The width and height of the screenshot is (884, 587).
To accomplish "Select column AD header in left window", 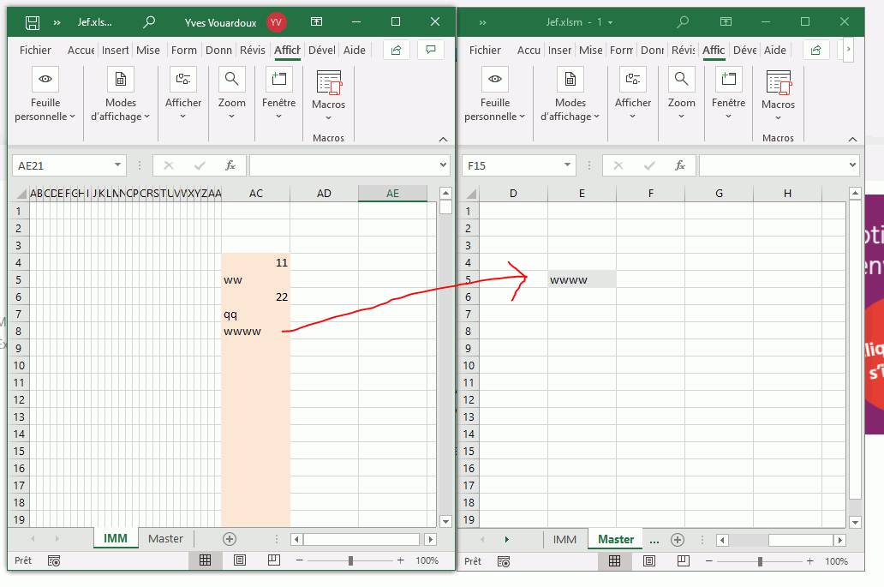I will [324, 194].
